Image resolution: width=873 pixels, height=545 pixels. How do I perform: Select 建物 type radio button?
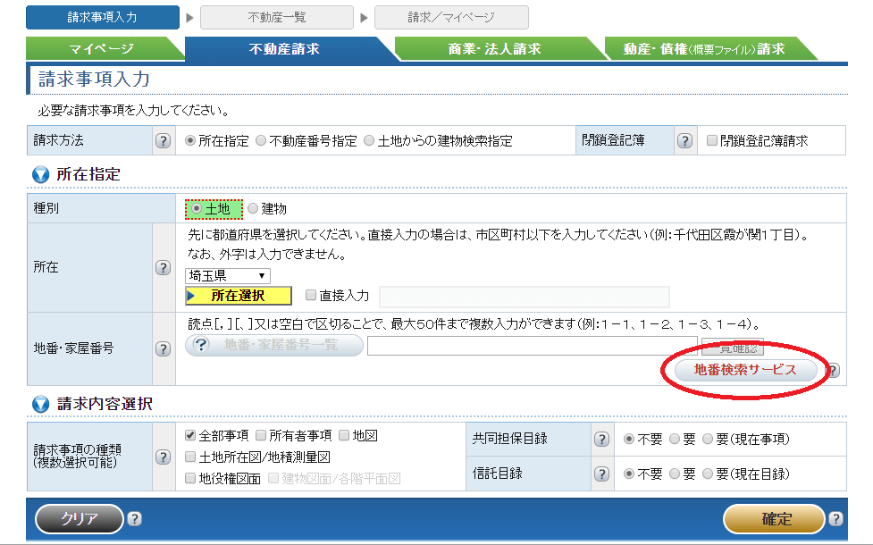pos(253,208)
